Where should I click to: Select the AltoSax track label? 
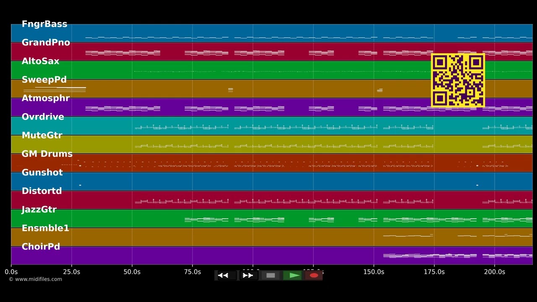click(41, 61)
